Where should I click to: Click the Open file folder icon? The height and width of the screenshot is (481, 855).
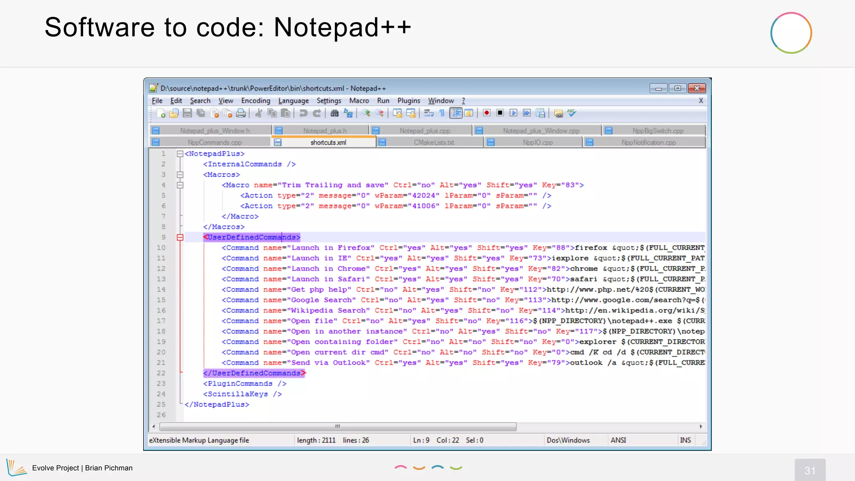coord(174,113)
